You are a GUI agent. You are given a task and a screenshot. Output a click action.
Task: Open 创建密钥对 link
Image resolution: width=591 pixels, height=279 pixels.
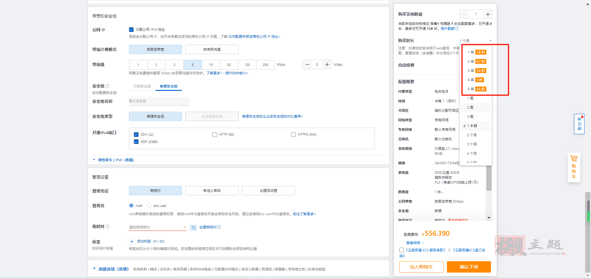(x=210, y=227)
